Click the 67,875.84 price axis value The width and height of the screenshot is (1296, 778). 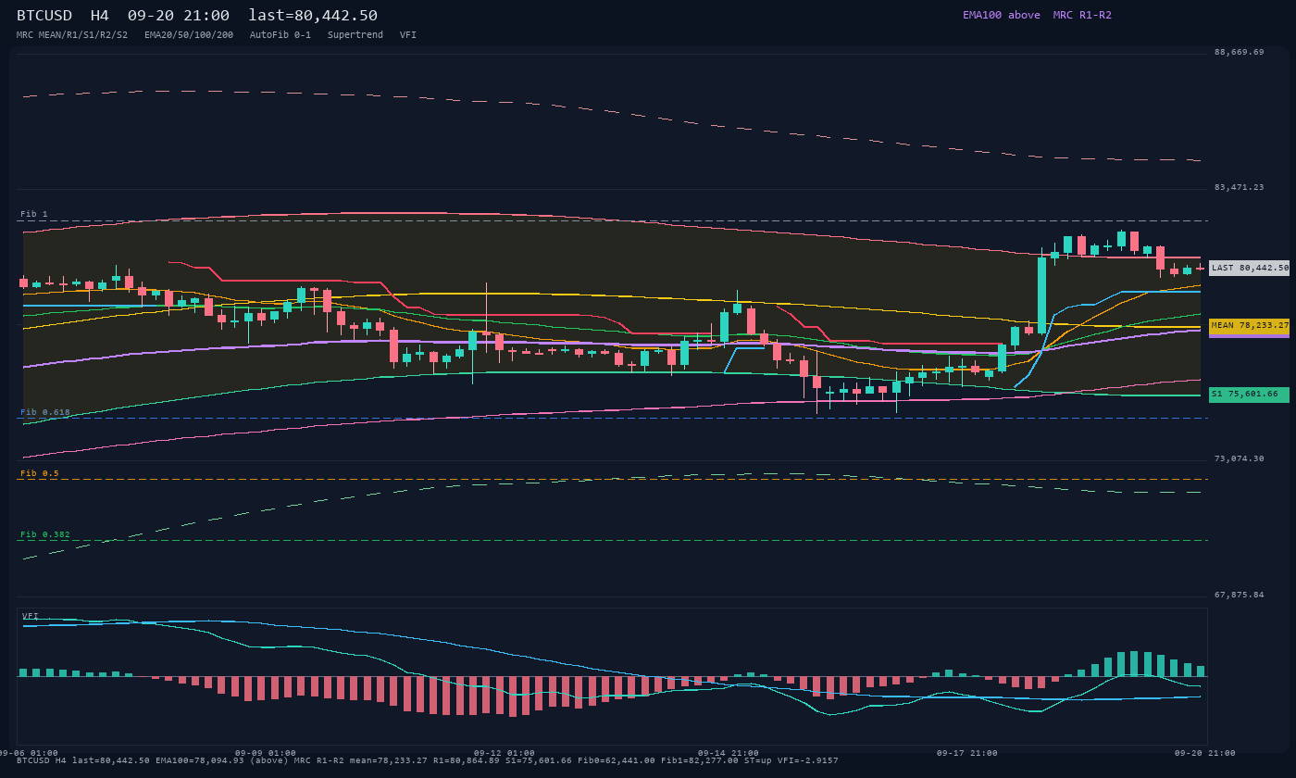point(1239,595)
